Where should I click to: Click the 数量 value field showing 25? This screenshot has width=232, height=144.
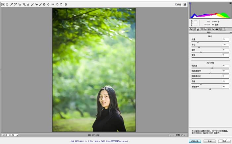tap(225, 39)
